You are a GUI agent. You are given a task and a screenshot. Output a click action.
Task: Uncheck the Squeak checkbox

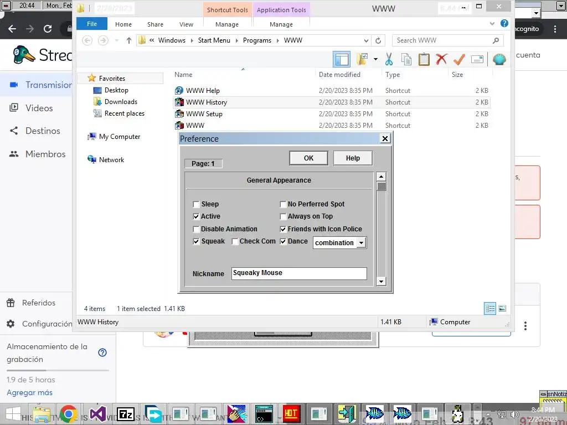pos(197,241)
